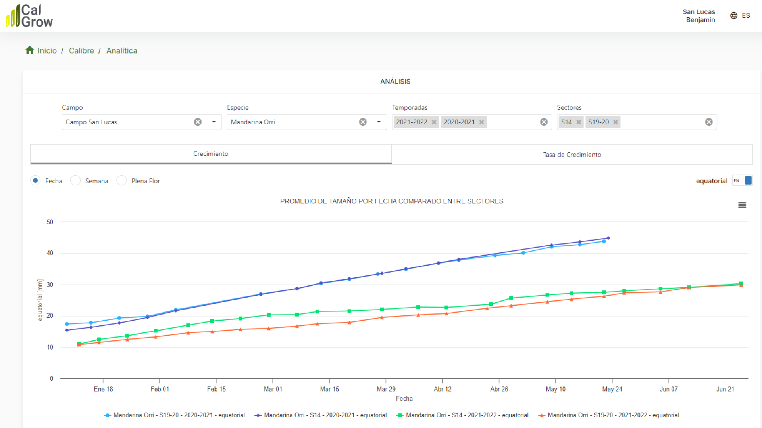Expand the Campo dropdown arrow

[214, 122]
